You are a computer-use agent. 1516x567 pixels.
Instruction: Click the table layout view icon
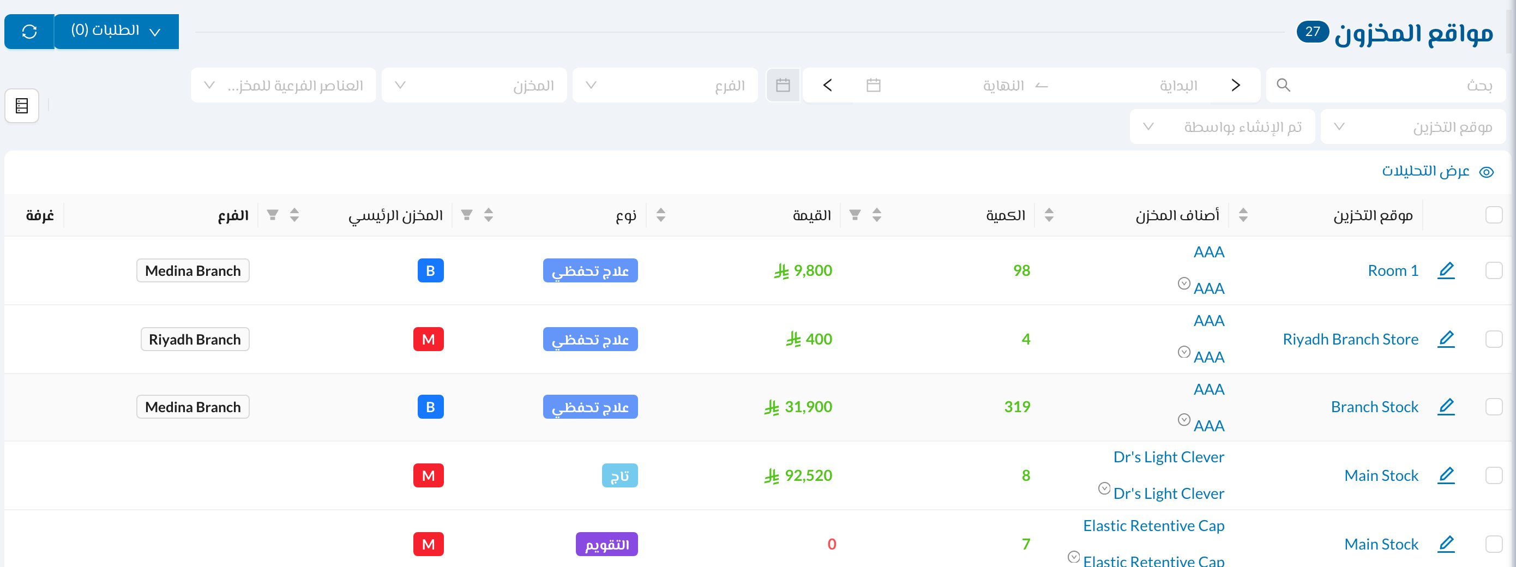22,106
